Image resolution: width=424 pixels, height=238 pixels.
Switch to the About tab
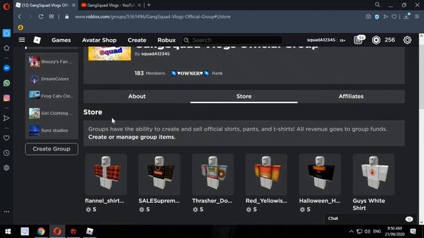(137, 97)
